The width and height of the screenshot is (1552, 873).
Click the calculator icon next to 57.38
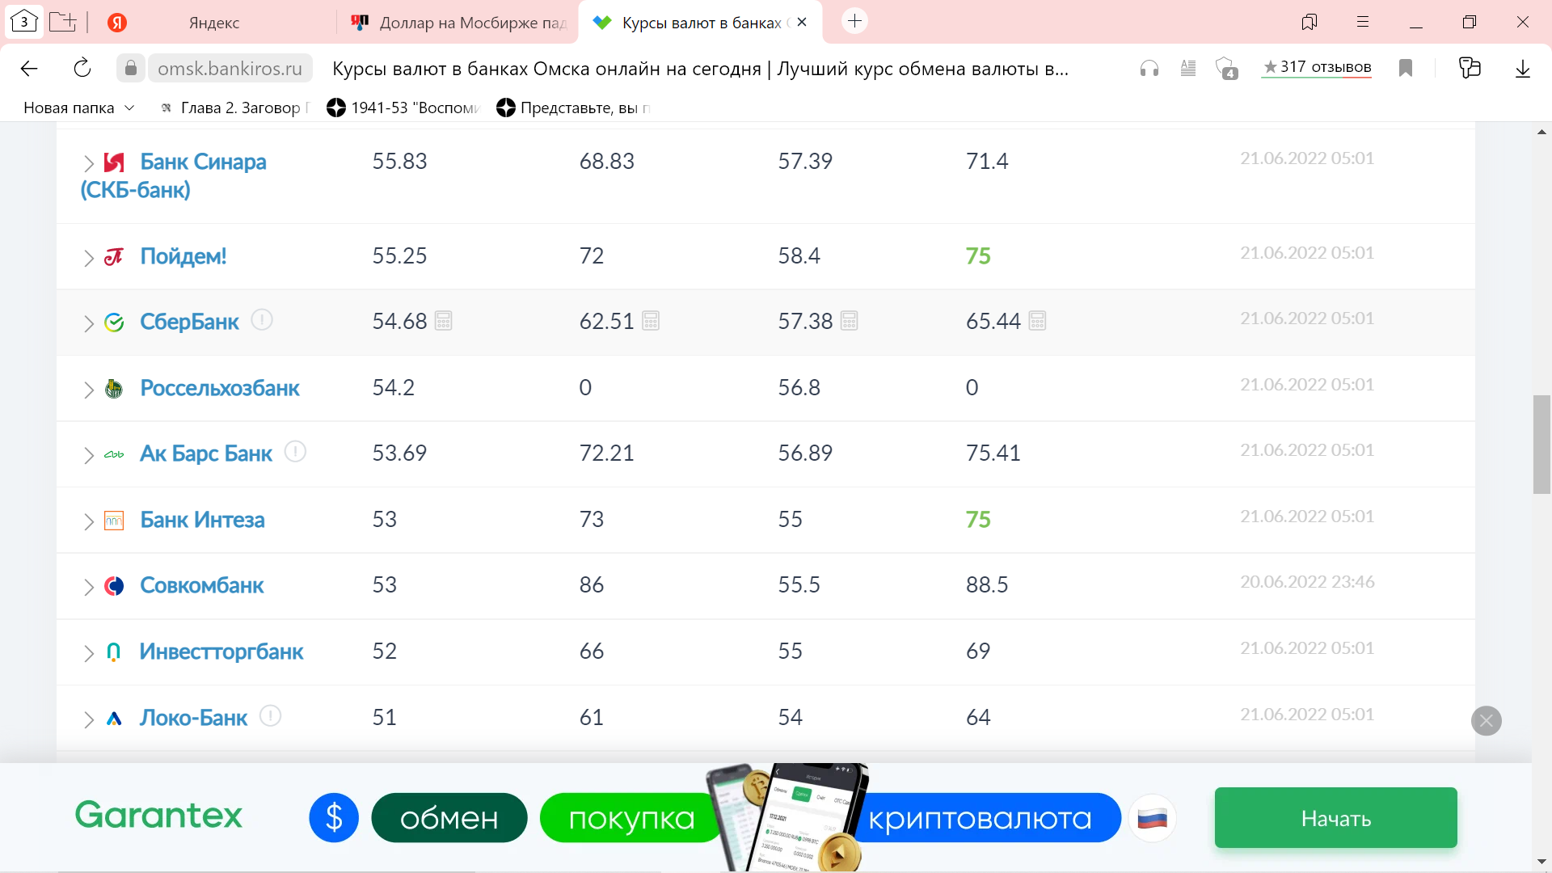click(850, 321)
